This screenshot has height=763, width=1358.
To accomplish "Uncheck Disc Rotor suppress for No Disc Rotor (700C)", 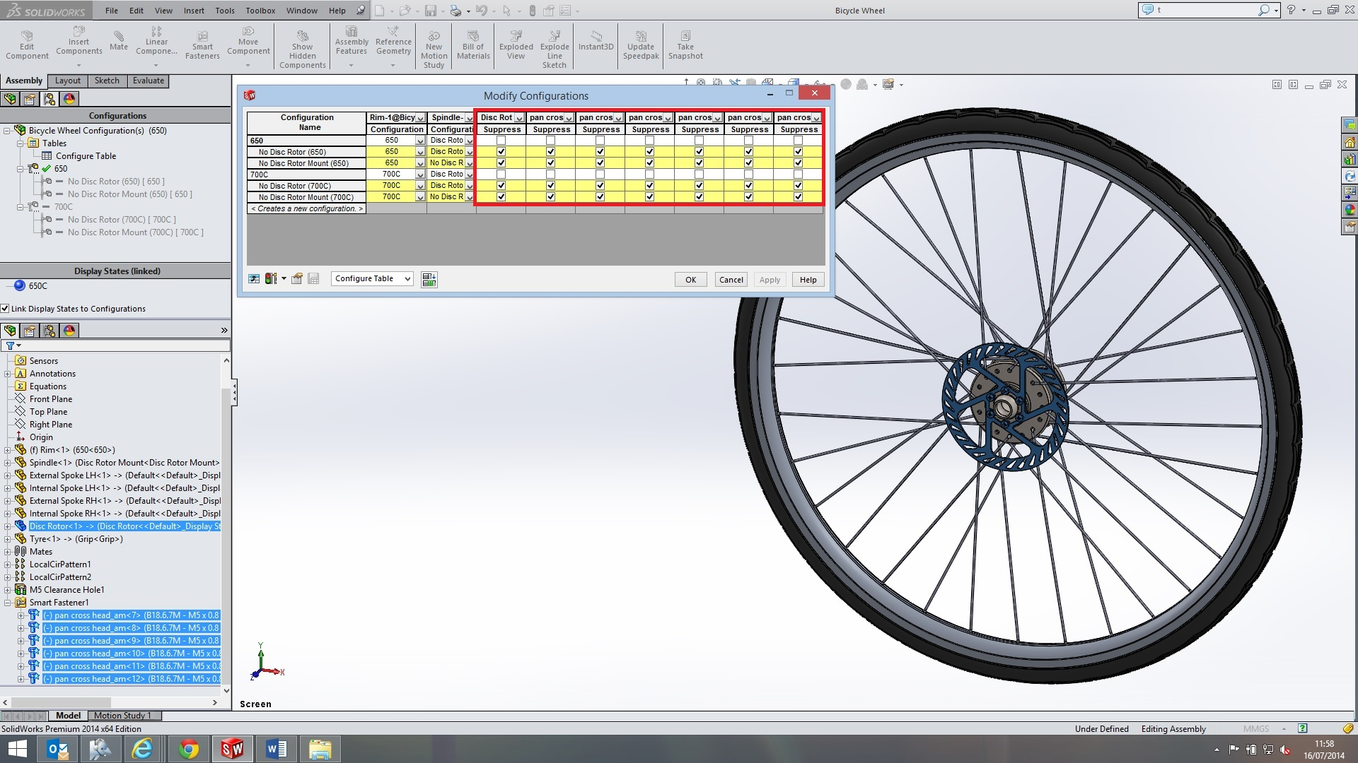I will tap(501, 186).
